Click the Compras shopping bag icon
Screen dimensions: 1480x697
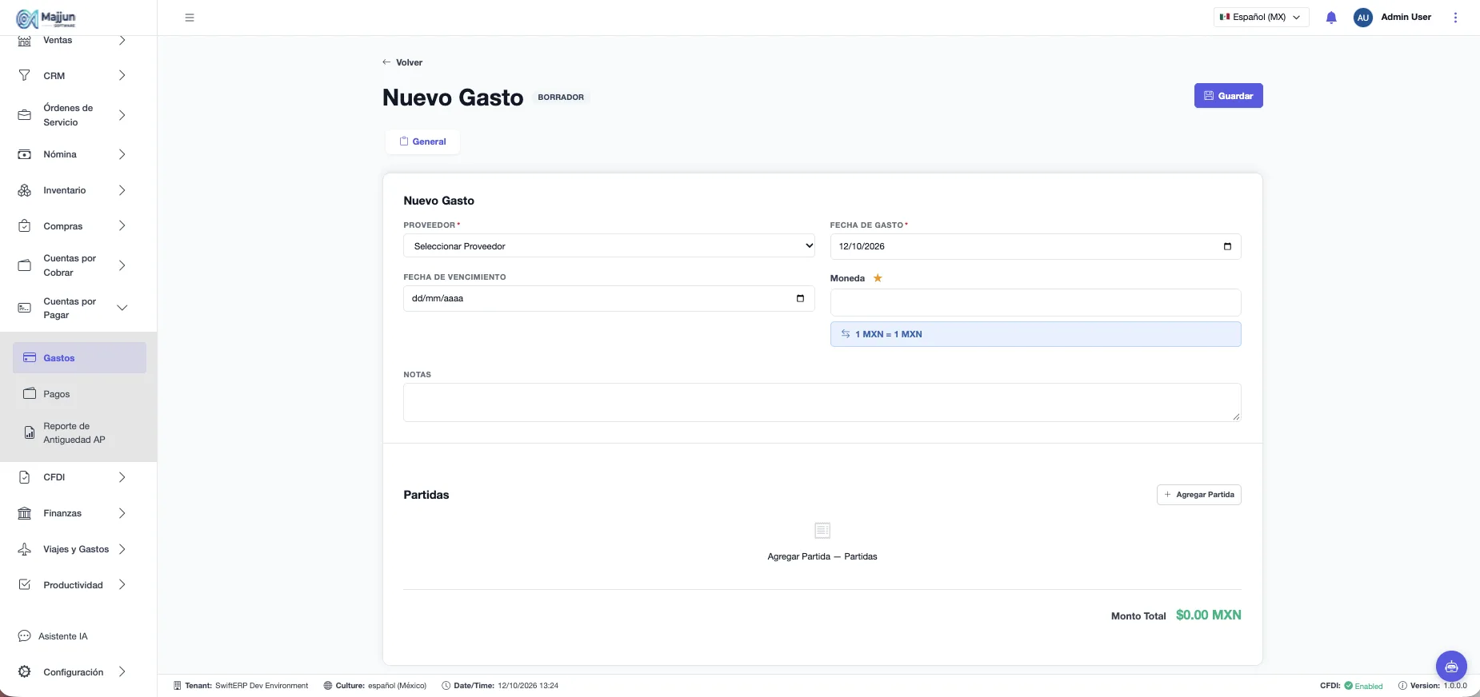click(x=25, y=226)
